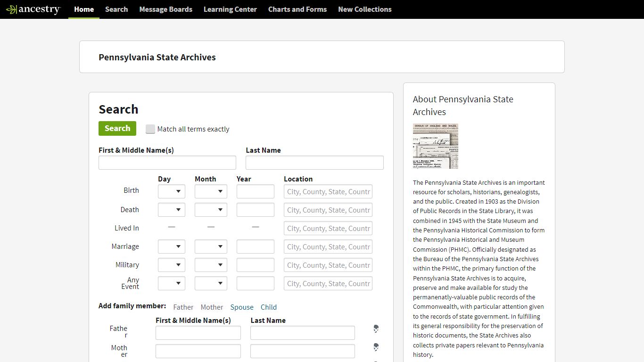Open Any Event Month dropdown
This screenshot has width=644, height=362.
[x=211, y=283]
